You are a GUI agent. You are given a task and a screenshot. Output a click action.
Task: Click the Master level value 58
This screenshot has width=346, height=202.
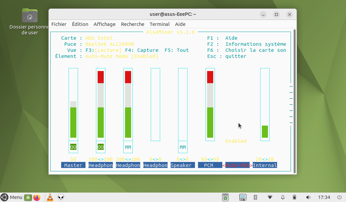click(x=73, y=159)
